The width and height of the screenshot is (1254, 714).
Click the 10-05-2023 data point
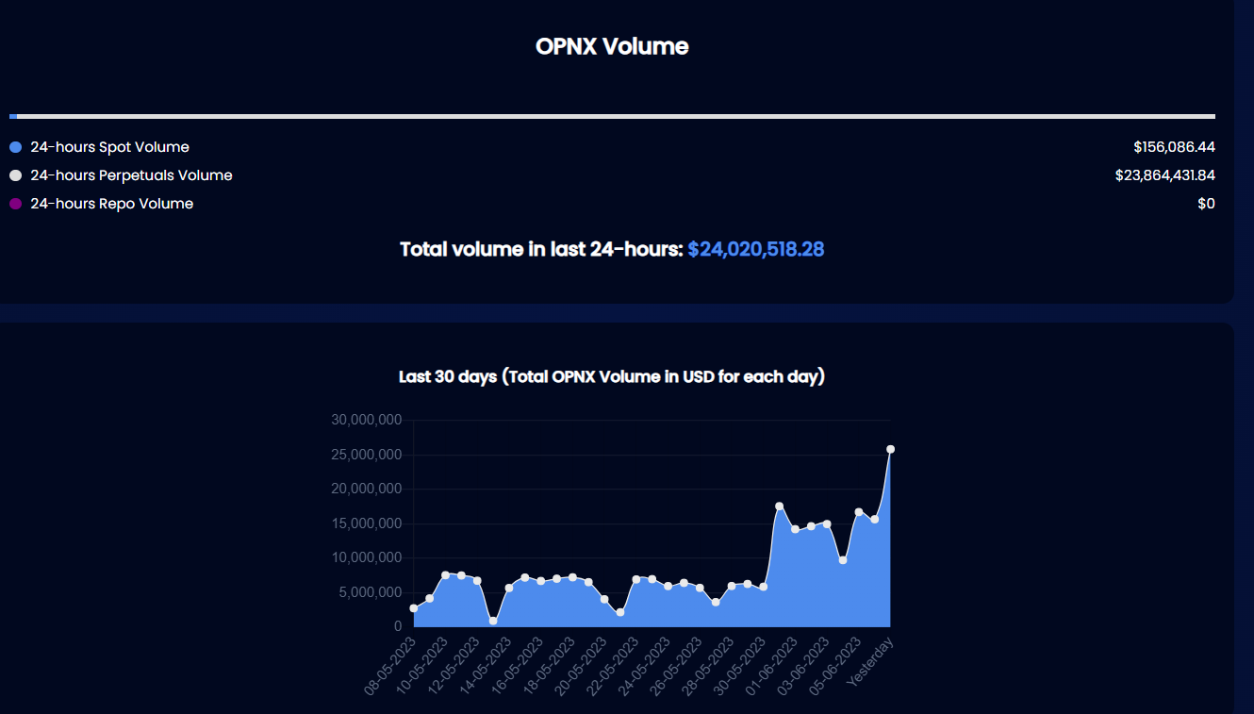[446, 575]
